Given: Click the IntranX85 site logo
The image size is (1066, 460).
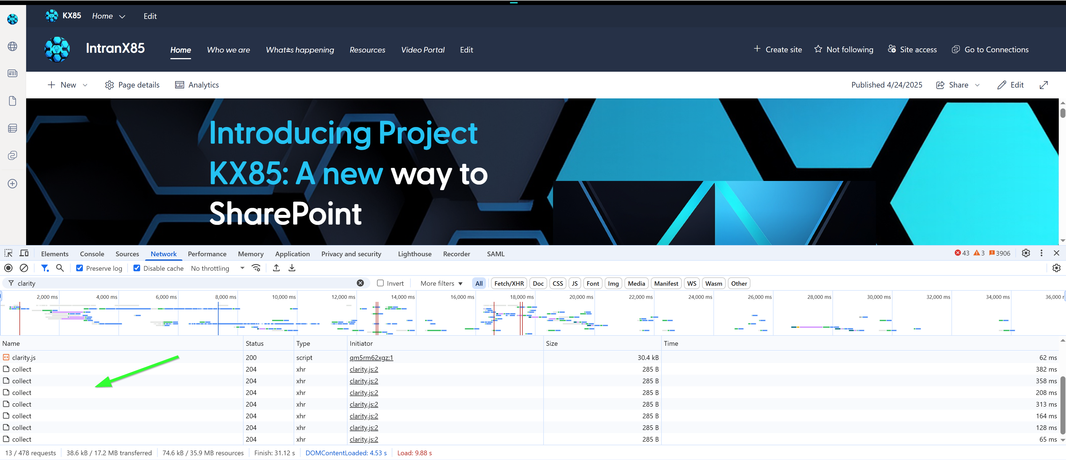Looking at the screenshot, I should (x=57, y=49).
